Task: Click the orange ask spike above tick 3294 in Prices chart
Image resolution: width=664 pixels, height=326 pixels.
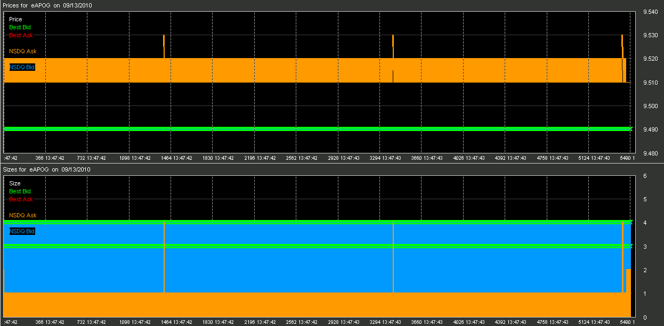Action: (x=393, y=46)
